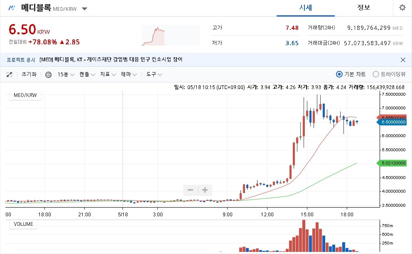Click the MediBloc coin logo icon
The height and width of the screenshot is (254, 412).
pos(12,8)
